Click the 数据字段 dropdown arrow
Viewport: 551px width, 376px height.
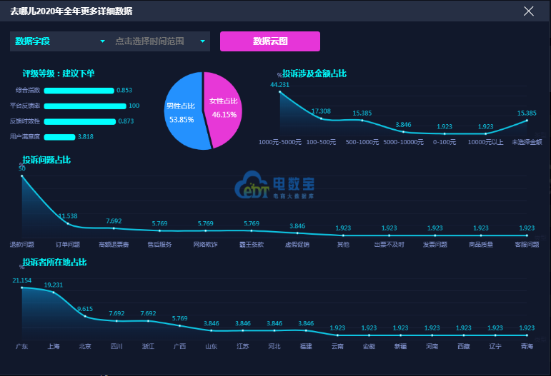[x=103, y=41]
